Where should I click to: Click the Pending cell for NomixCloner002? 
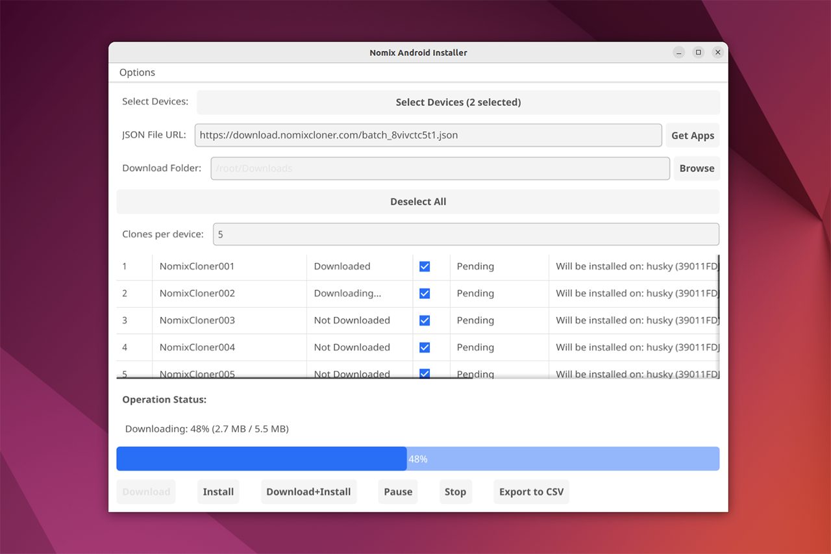[499, 294]
